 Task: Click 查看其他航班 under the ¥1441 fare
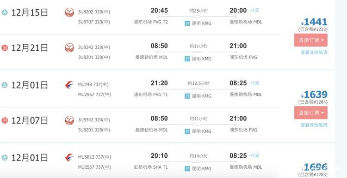[314, 53]
